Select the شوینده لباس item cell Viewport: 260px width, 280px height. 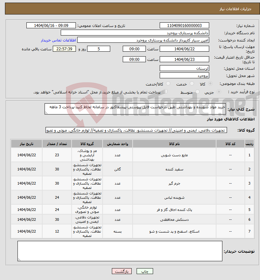point(174,197)
